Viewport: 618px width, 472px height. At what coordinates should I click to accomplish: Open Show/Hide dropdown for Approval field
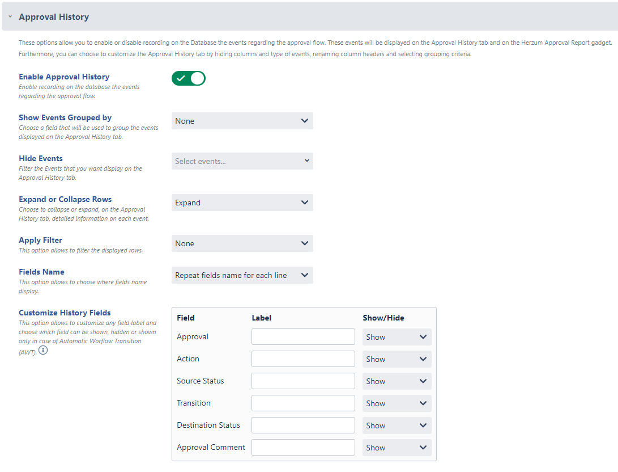[x=397, y=337]
